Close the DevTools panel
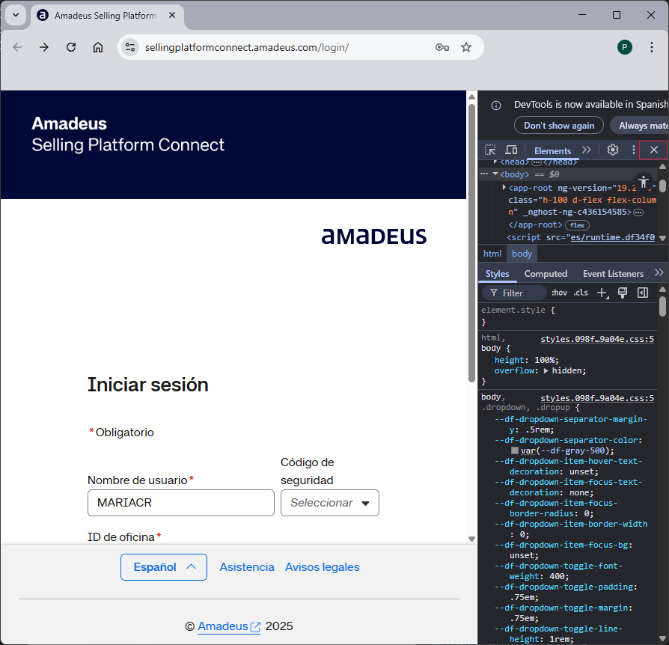Image resolution: width=669 pixels, height=645 pixels. point(653,150)
